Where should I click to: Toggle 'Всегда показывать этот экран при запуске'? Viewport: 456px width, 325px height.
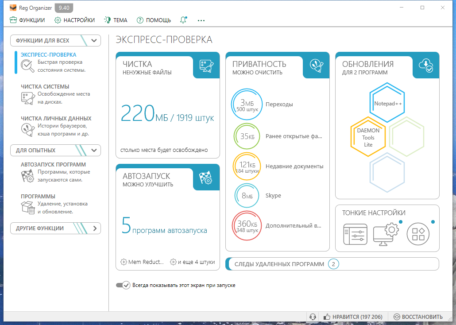[x=123, y=285]
